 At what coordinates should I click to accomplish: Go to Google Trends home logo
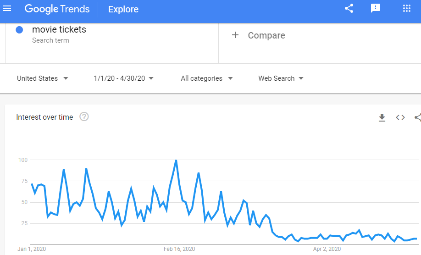[57, 9]
